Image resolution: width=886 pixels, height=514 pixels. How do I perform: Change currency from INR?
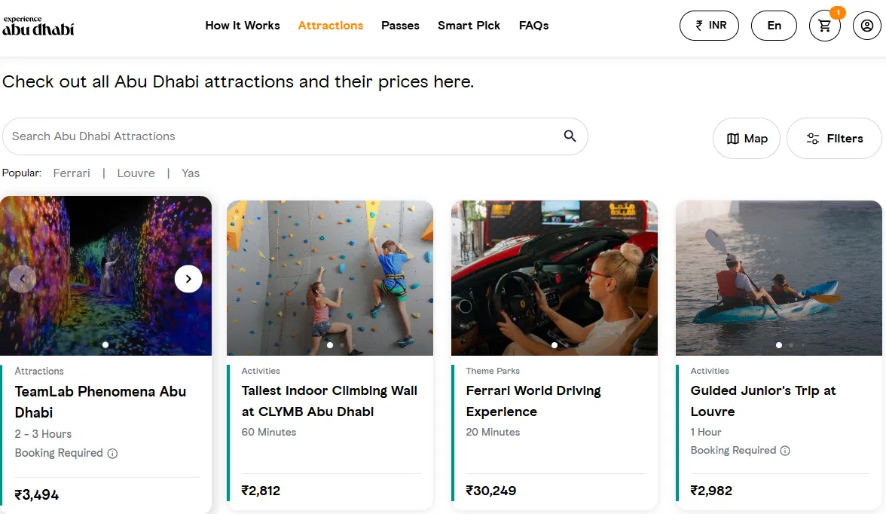[710, 26]
